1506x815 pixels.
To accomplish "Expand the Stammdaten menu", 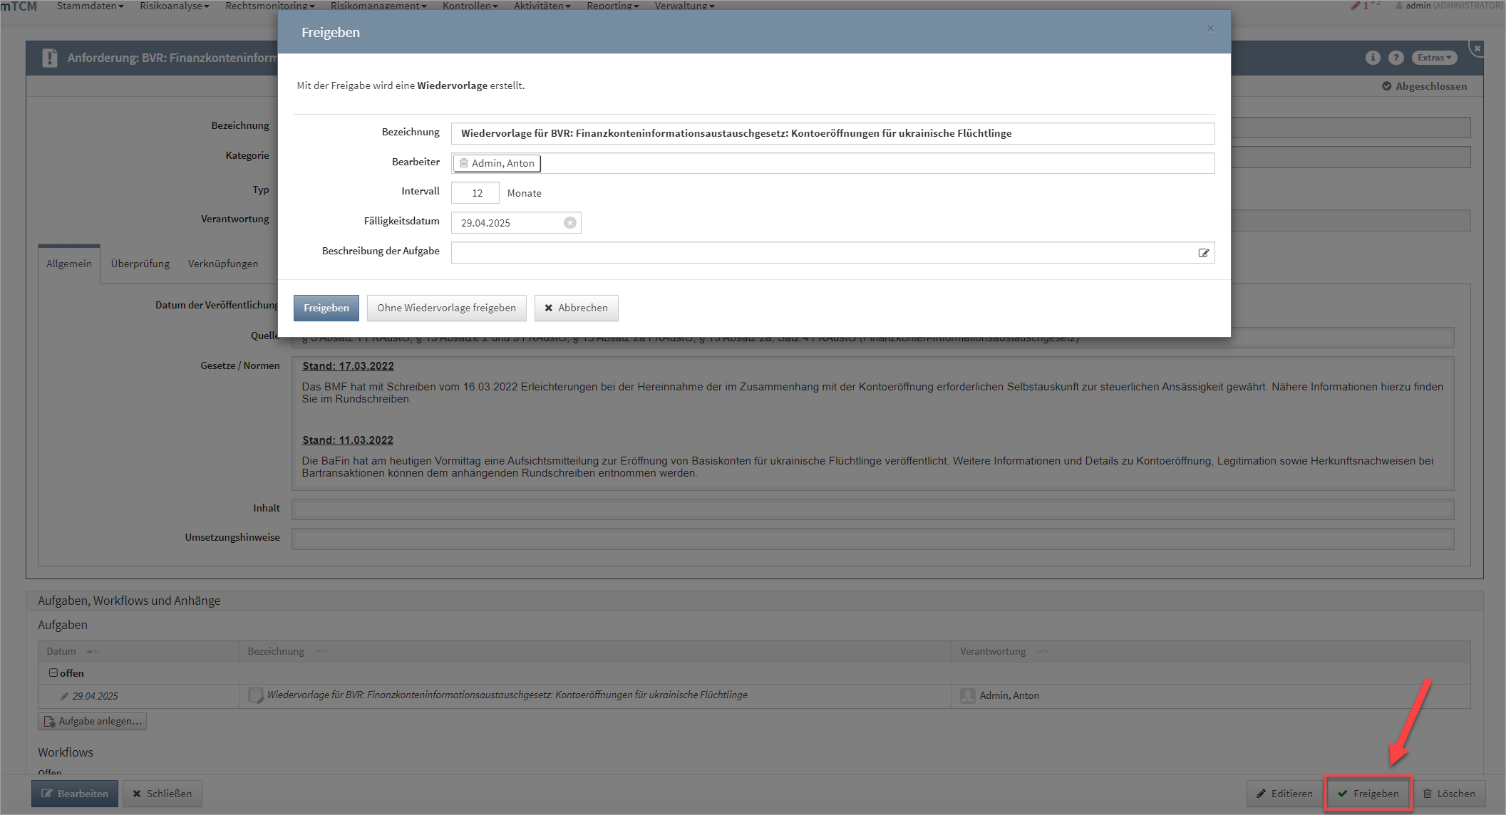I will click(x=90, y=6).
